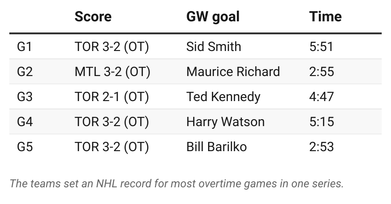Click the 2:53 time value
This screenshot has width=391, height=204.
coord(322,147)
